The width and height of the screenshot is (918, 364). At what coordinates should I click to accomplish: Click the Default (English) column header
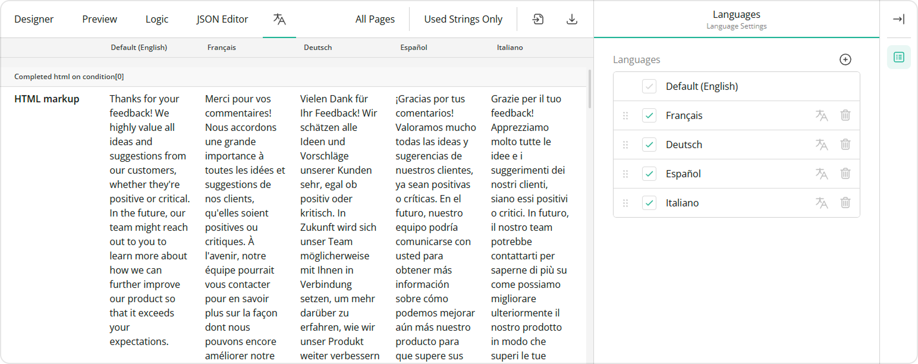click(139, 47)
